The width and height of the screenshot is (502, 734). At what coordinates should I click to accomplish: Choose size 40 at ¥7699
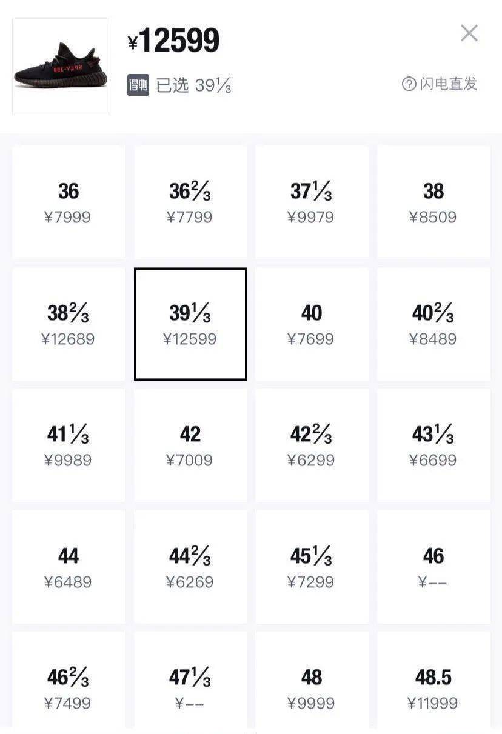312,324
